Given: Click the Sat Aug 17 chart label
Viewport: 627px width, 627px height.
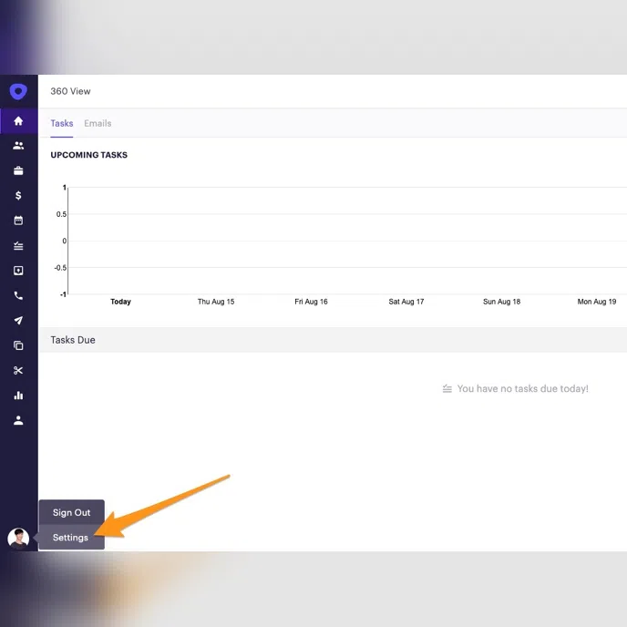Looking at the screenshot, I should coord(406,302).
